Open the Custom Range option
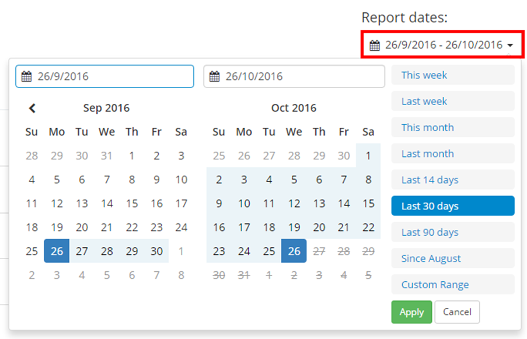 (x=452, y=285)
